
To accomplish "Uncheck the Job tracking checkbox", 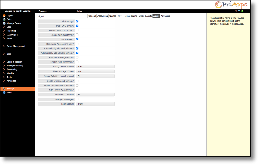I will point(77,21).
